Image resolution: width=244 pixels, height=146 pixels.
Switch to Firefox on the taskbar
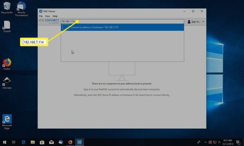point(70,142)
